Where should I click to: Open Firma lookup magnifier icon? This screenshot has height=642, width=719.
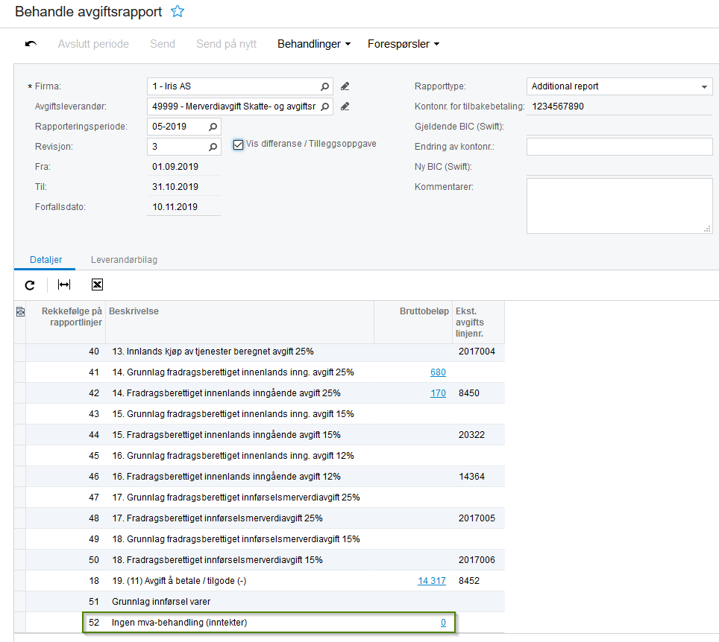click(324, 86)
